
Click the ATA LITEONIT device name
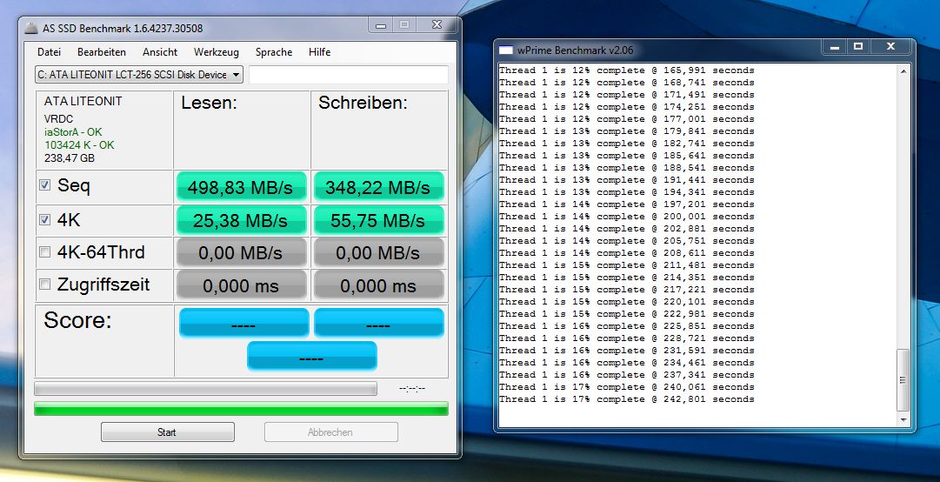(x=83, y=101)
